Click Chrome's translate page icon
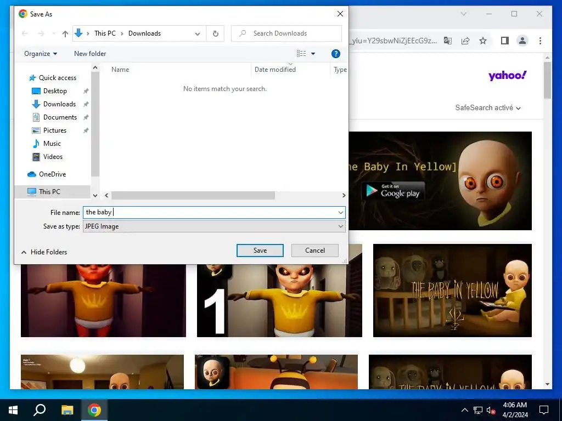Screen dimensions: 562x421 coord(448,41)
